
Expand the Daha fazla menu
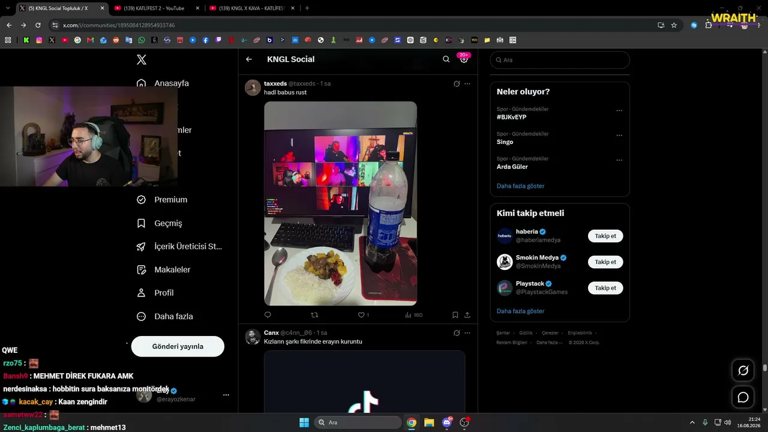click(x=164, y=316)
